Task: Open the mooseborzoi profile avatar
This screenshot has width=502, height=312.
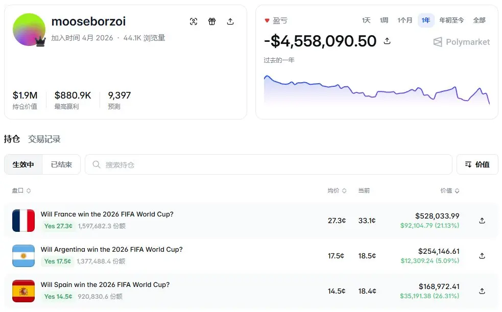Action: [x=29, y=30]
